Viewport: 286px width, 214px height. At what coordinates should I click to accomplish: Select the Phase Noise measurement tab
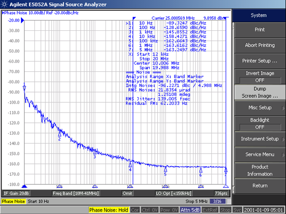coord(14,201)
